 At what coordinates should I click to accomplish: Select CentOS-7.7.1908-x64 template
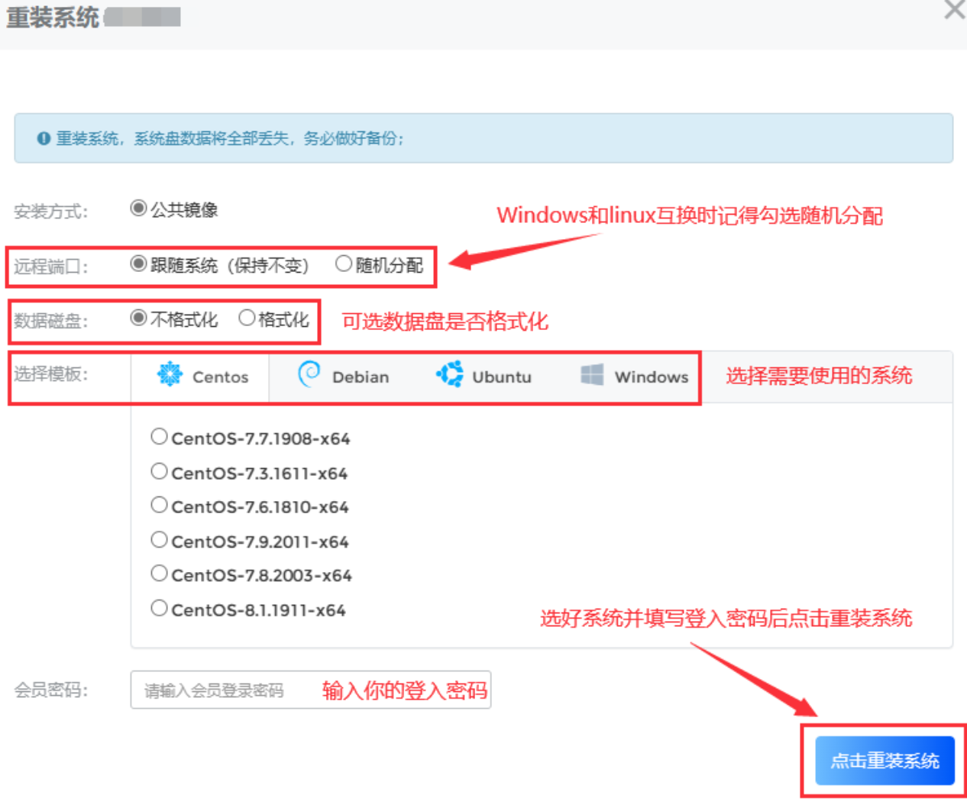(159, 437)
